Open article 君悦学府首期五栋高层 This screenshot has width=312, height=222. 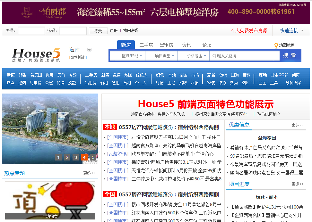176,137
